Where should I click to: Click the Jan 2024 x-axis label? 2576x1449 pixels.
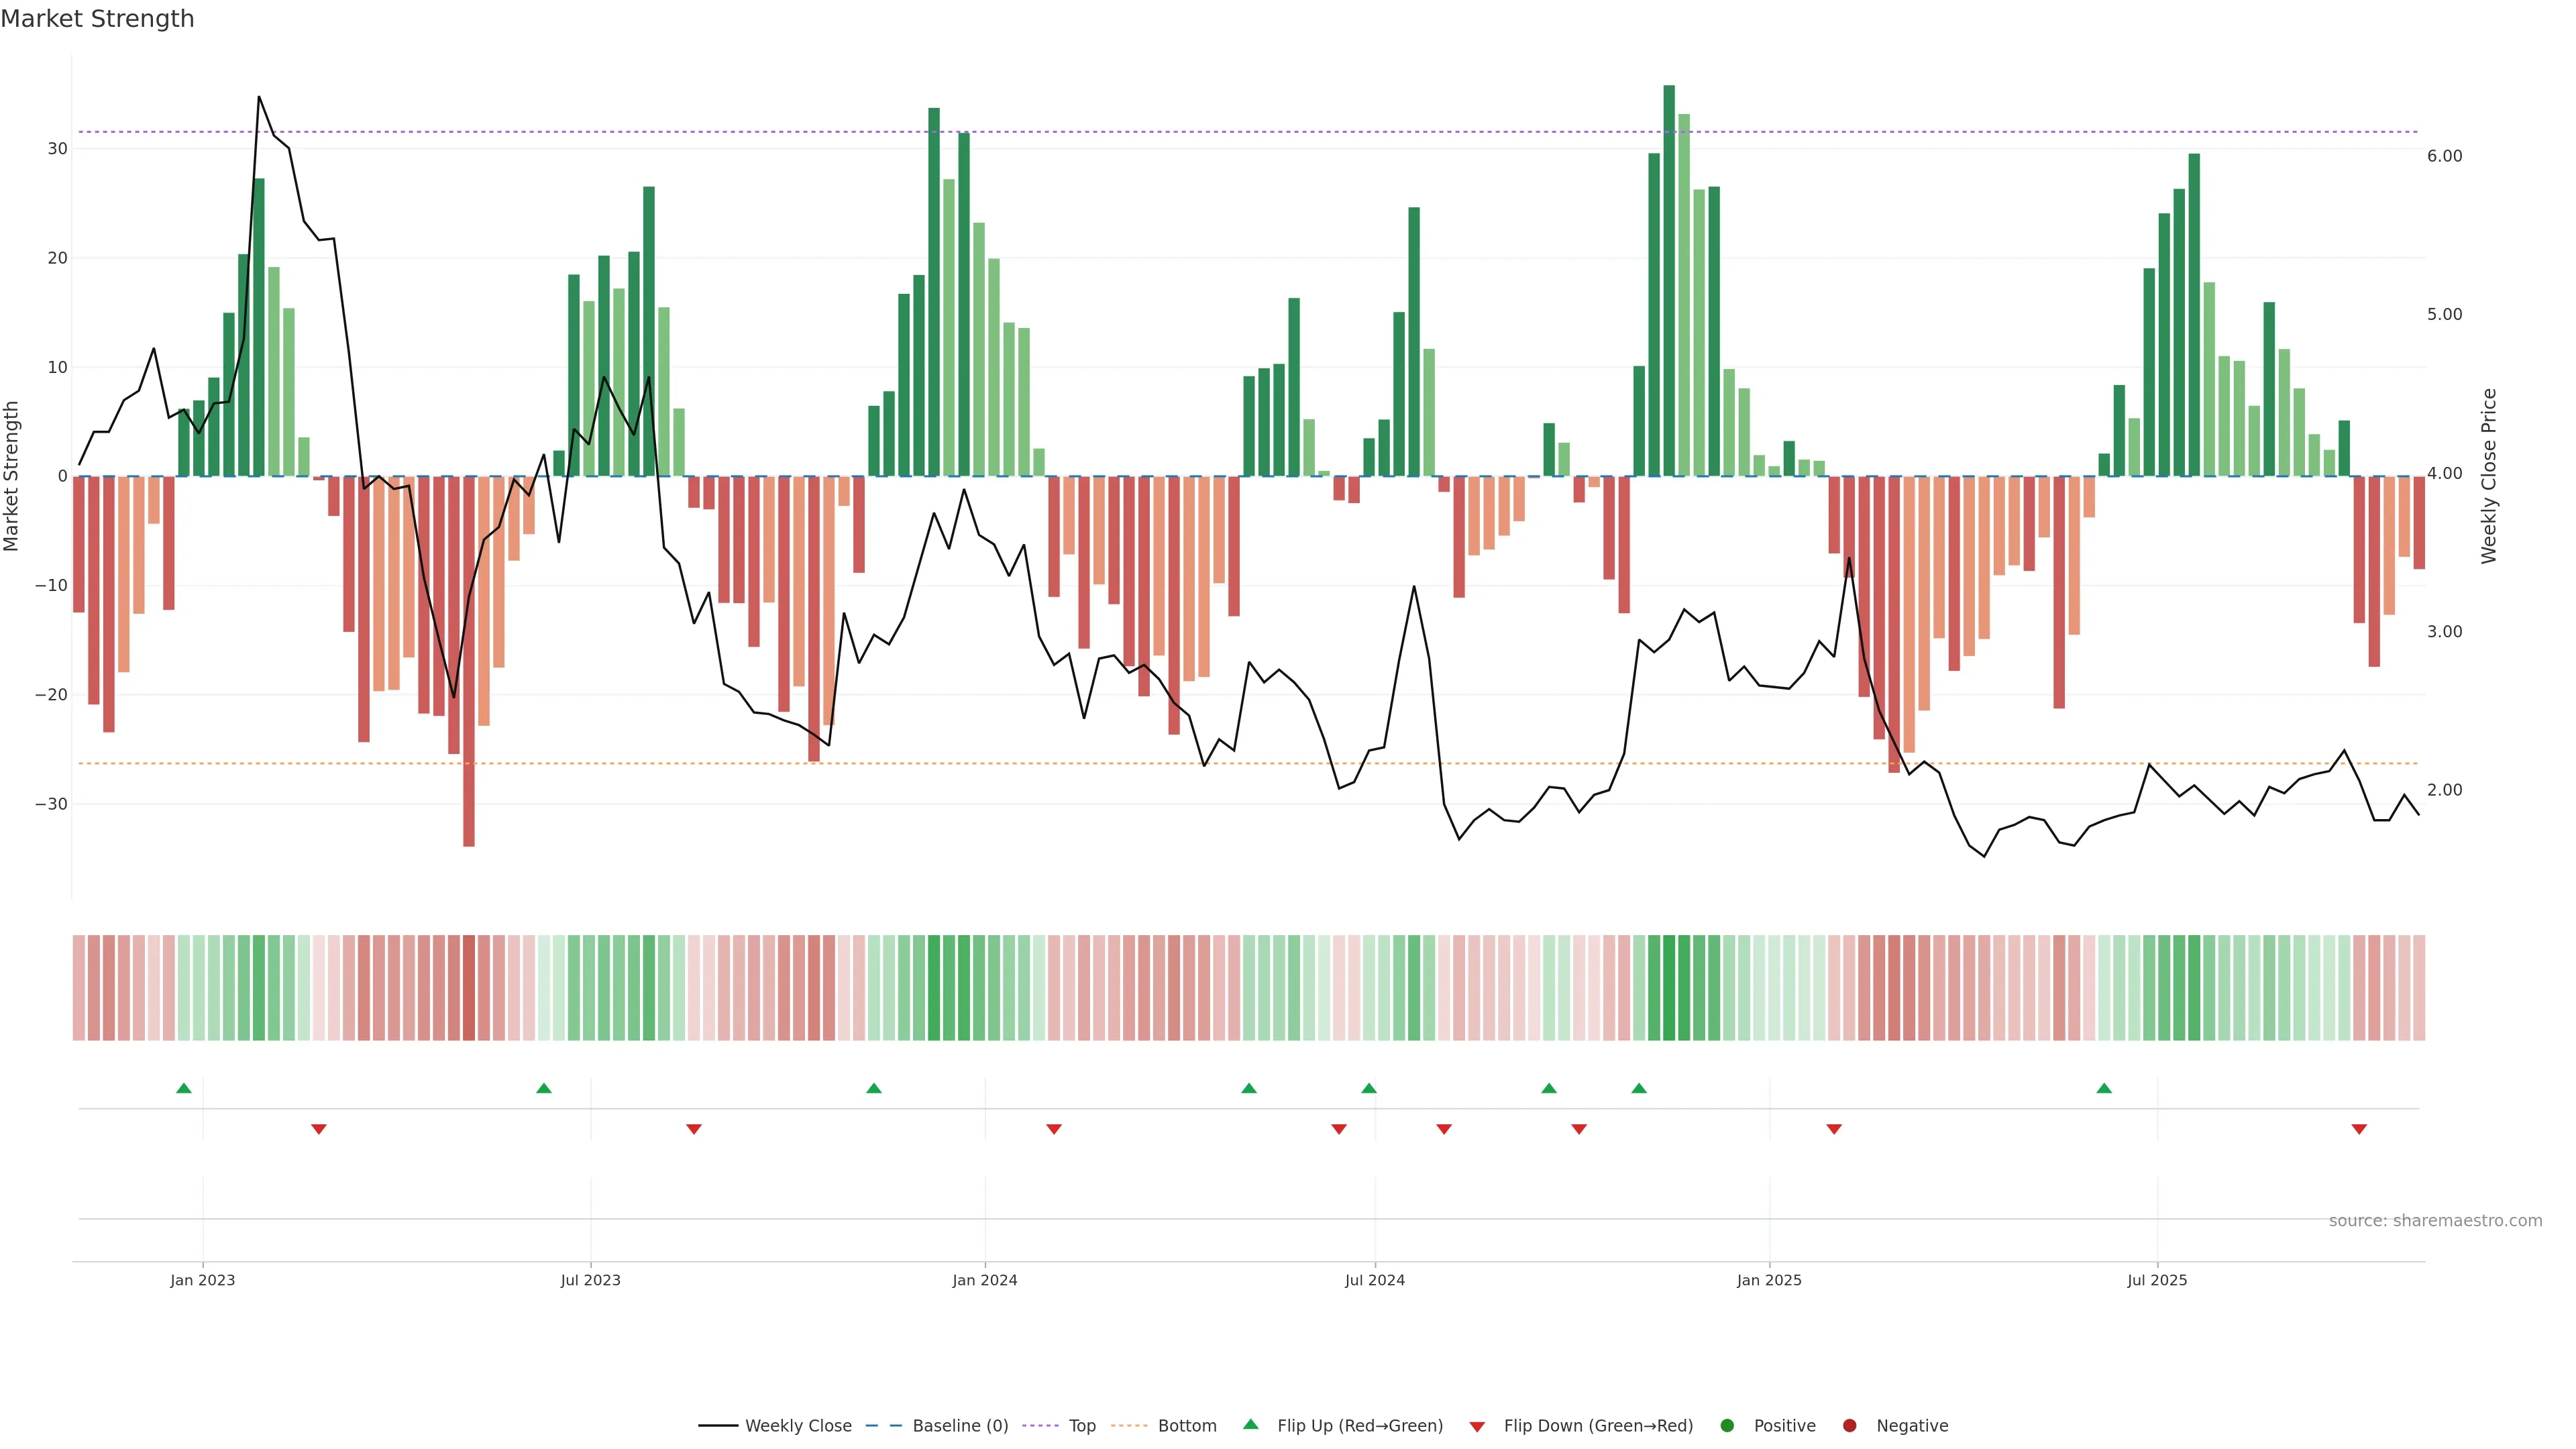point(984,1280)
